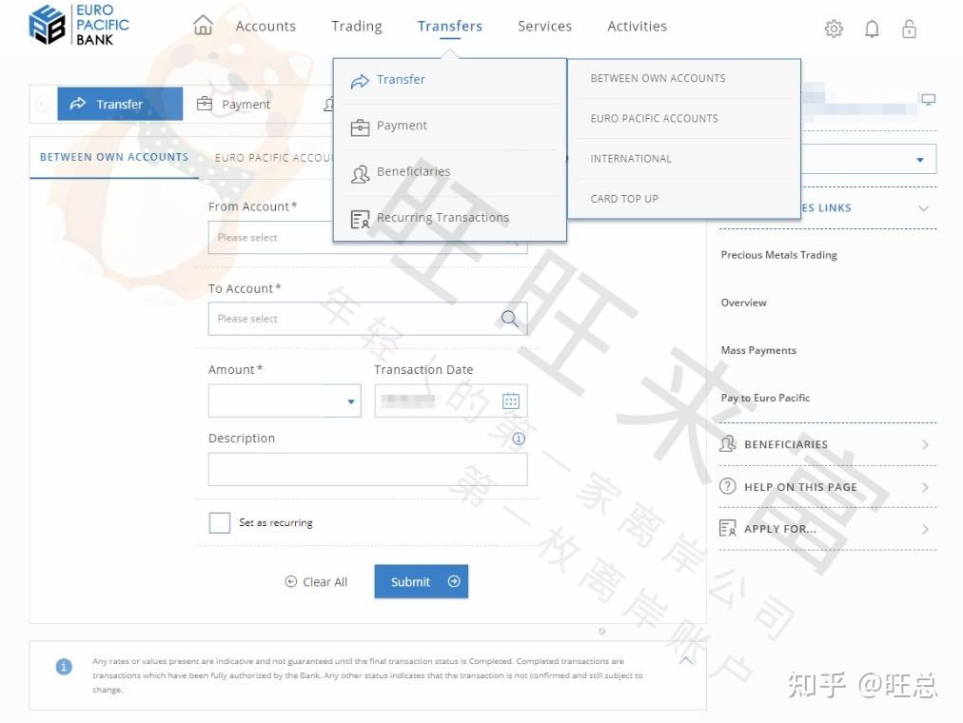Image resolution: width=963 pixels, height=723 pixels.
Task: Click the back arrow circle beside Transfer tab
Action: [43, 104]
